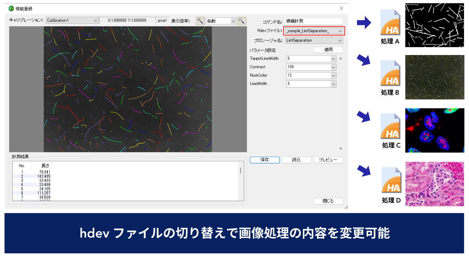Click the bottom HA hdev file icon
This screenshot has width=469, height=256.
click(391, 180)
